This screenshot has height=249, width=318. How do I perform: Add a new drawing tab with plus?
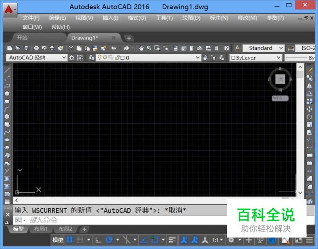tap(129, 38)
